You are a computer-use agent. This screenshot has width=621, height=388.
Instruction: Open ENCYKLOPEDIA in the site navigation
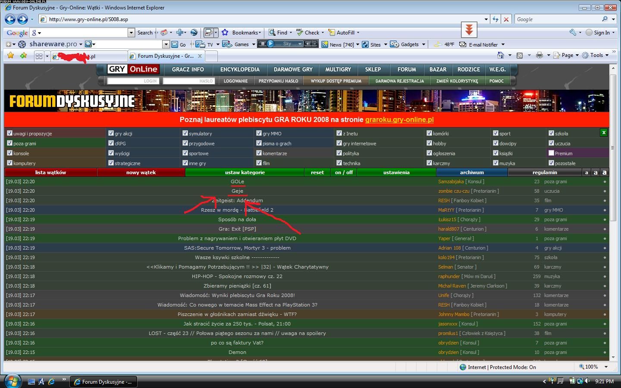240,69
